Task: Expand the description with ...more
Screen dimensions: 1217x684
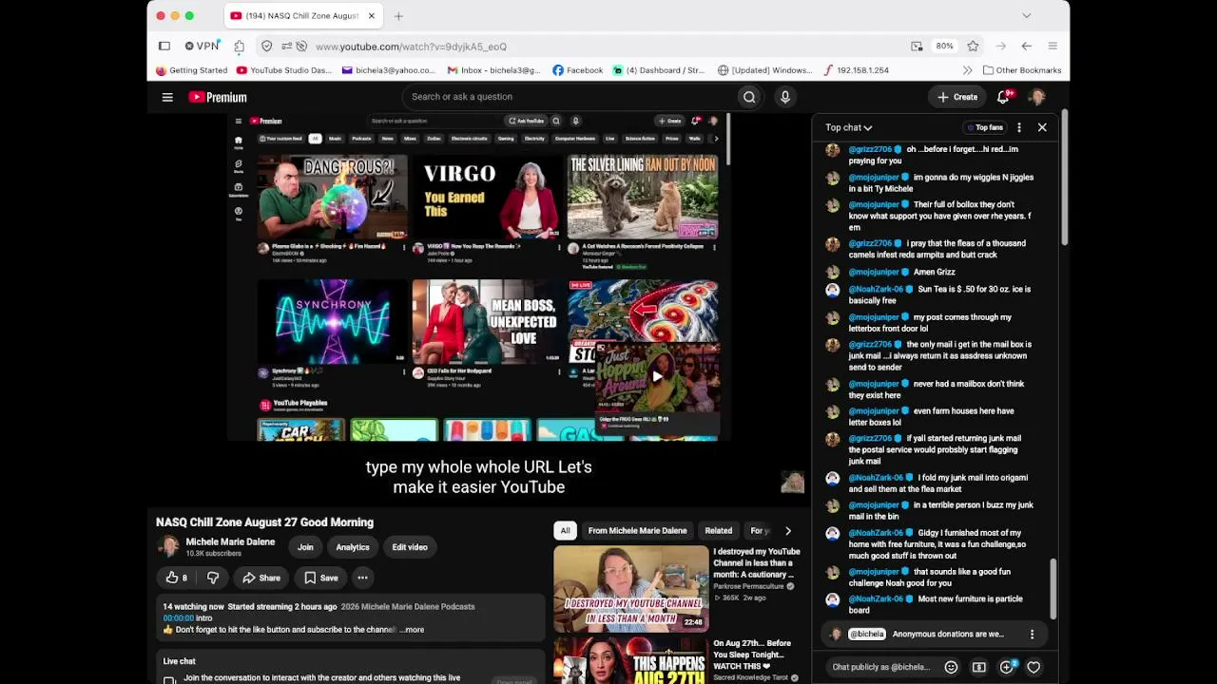Action: (412, 630)
